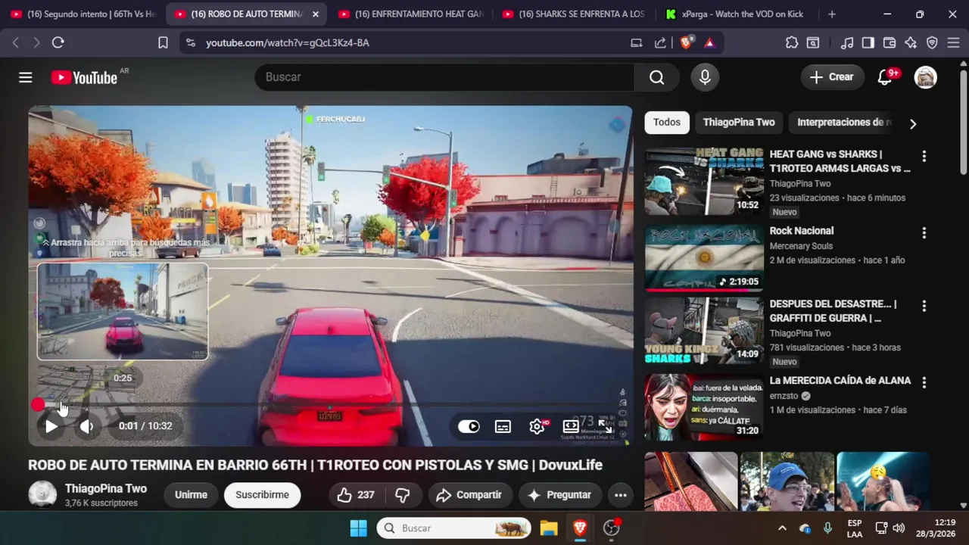The height and width of the screenshot is (545, 969).
Task: Open OBS Studio from the taskbar
Action: pyautogui.click(x=612, y=528)
